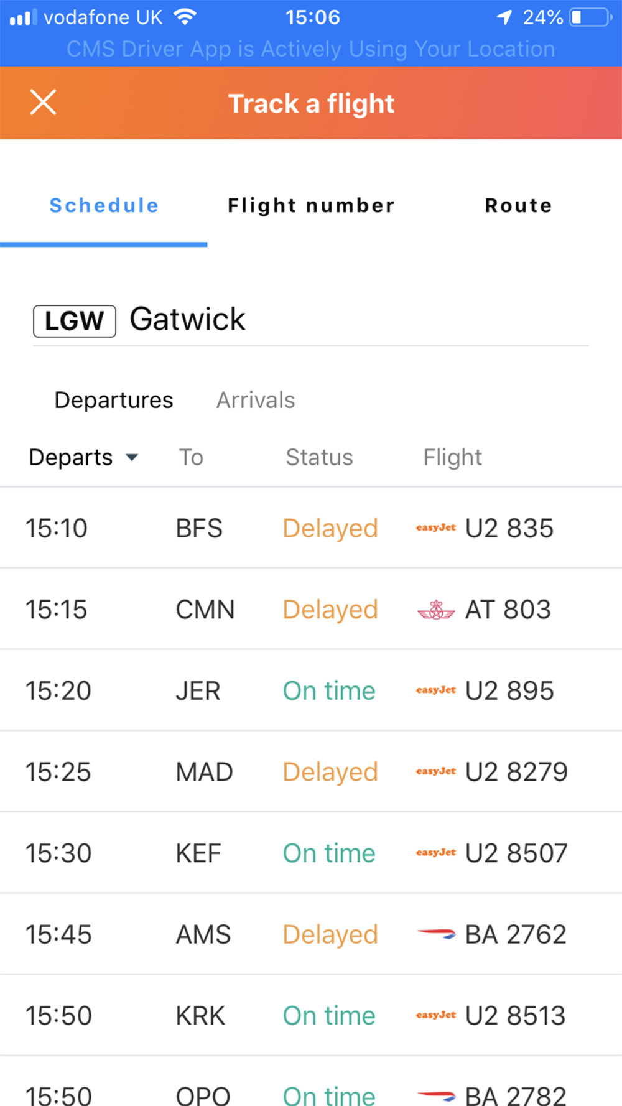The image size is (622, 1106).
Task: Sort flights by To column
Action: pyautogui.click(x=191, y=458)
